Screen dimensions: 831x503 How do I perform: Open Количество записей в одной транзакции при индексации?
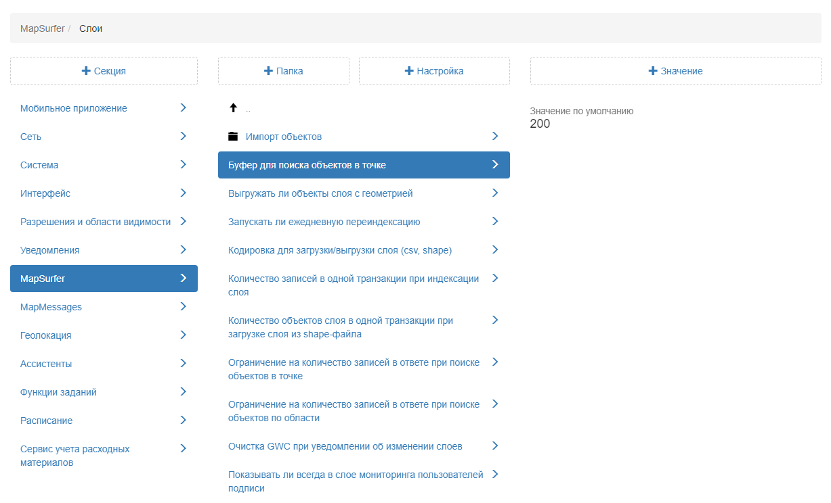364,285
